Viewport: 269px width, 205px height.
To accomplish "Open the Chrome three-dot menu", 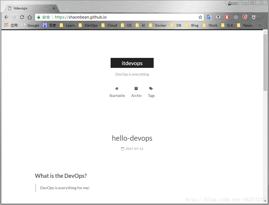I will point(263,17).
